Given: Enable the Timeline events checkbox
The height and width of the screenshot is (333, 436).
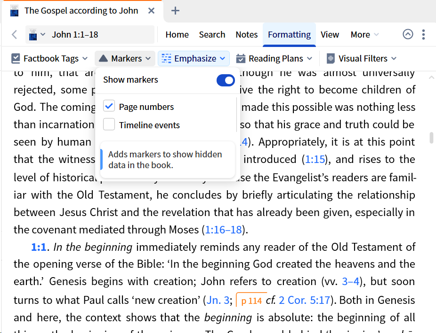Looking at the screenshot, I should 109,124.
